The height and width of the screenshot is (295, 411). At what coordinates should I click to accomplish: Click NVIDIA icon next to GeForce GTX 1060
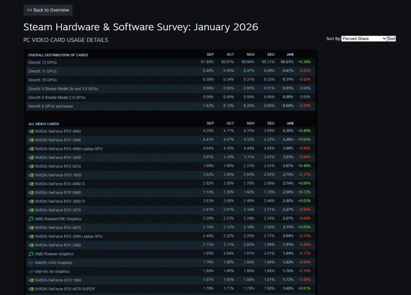click(31, 280)
